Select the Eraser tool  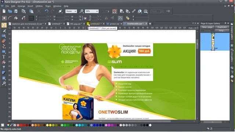click(x=4, y=41)
